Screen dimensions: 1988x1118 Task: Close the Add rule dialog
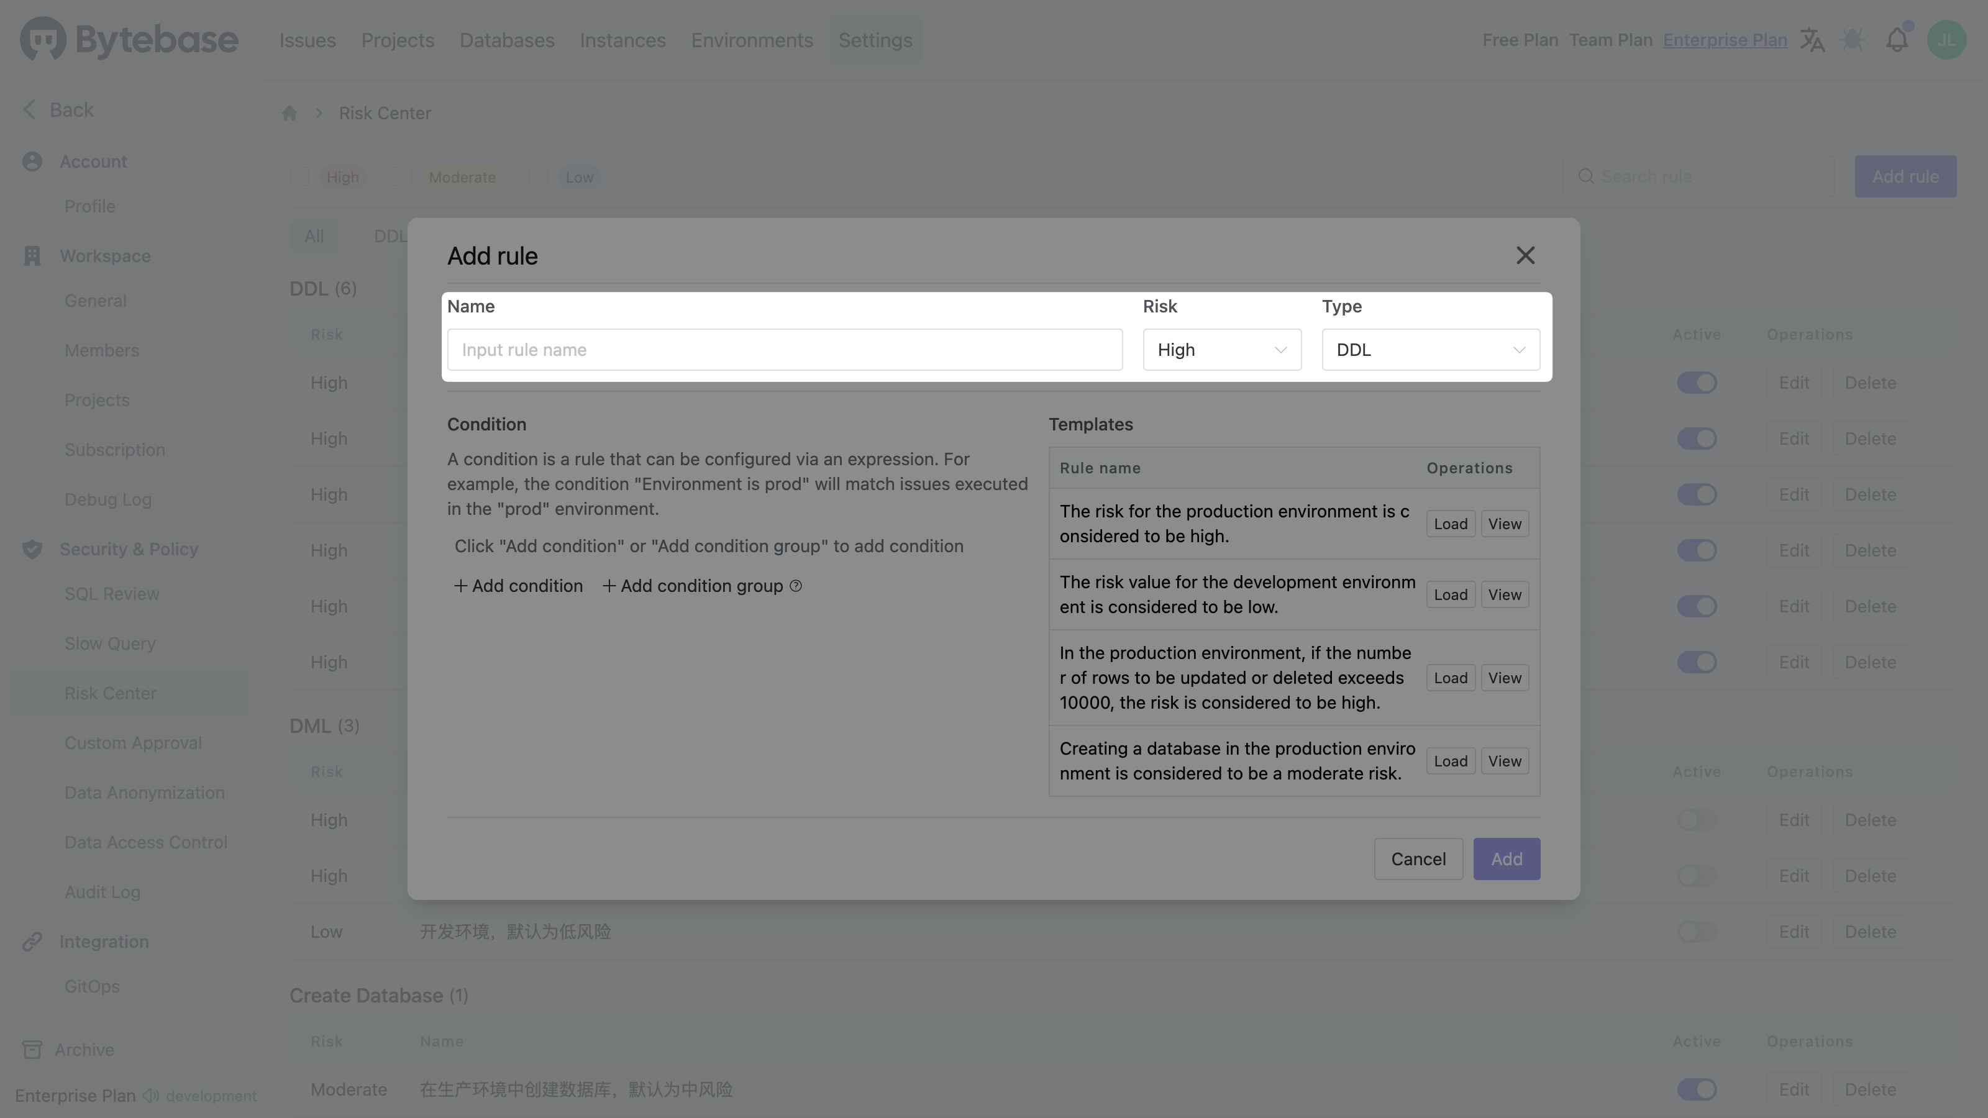1525,255
